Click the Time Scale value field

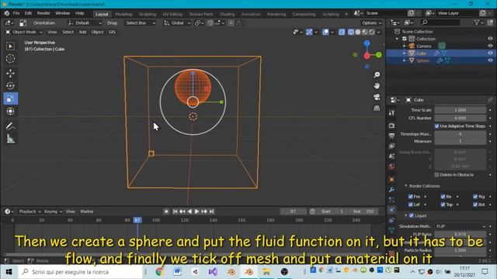click(461, 110)
